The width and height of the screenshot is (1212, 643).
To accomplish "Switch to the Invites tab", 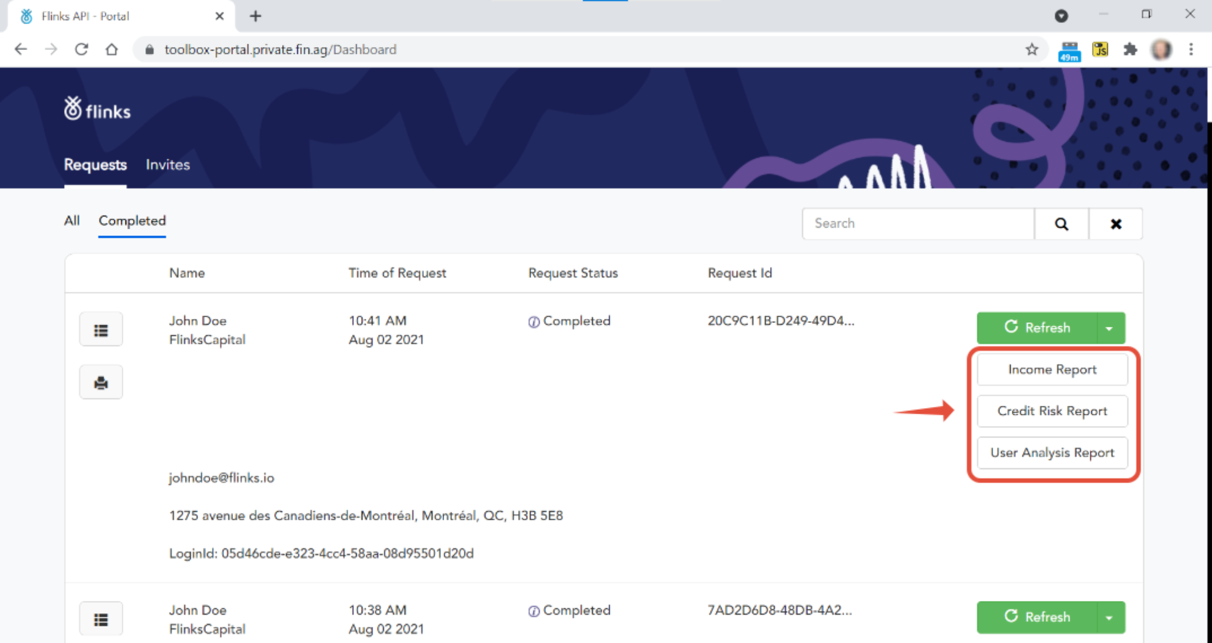I will click(168, 165).
